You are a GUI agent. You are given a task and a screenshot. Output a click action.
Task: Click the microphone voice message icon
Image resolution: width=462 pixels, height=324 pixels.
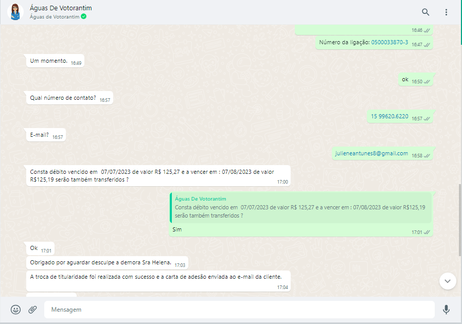click(446, 310)
